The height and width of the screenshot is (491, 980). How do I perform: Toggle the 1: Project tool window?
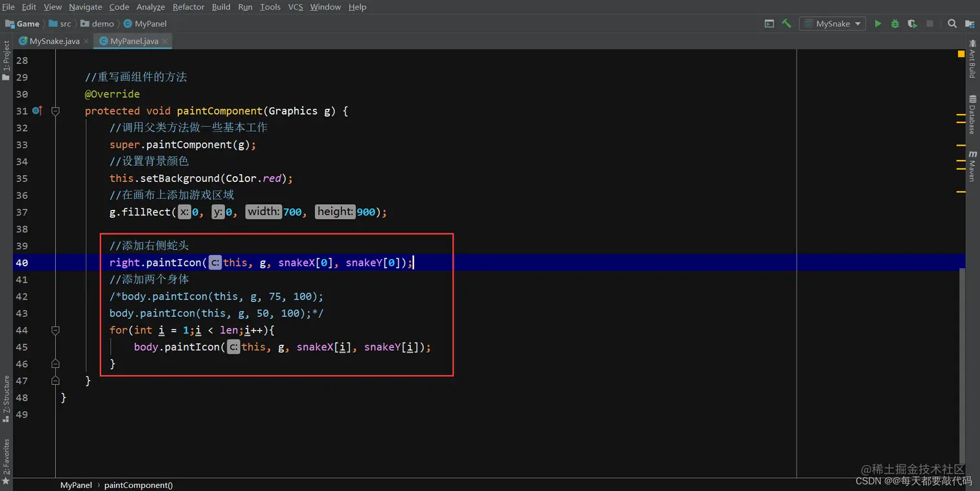click(6, 61)
